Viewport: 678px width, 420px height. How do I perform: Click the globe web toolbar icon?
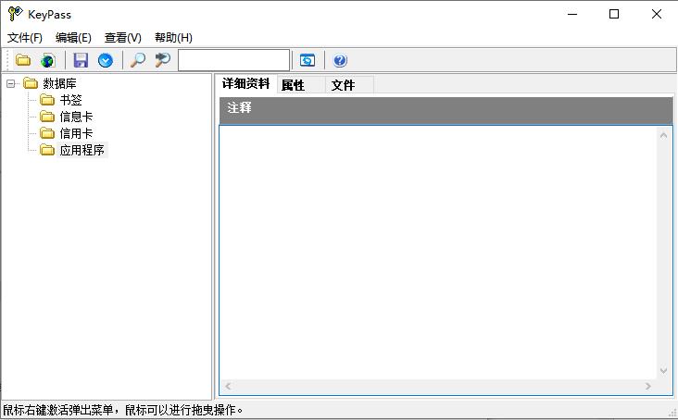pos(47,60)
